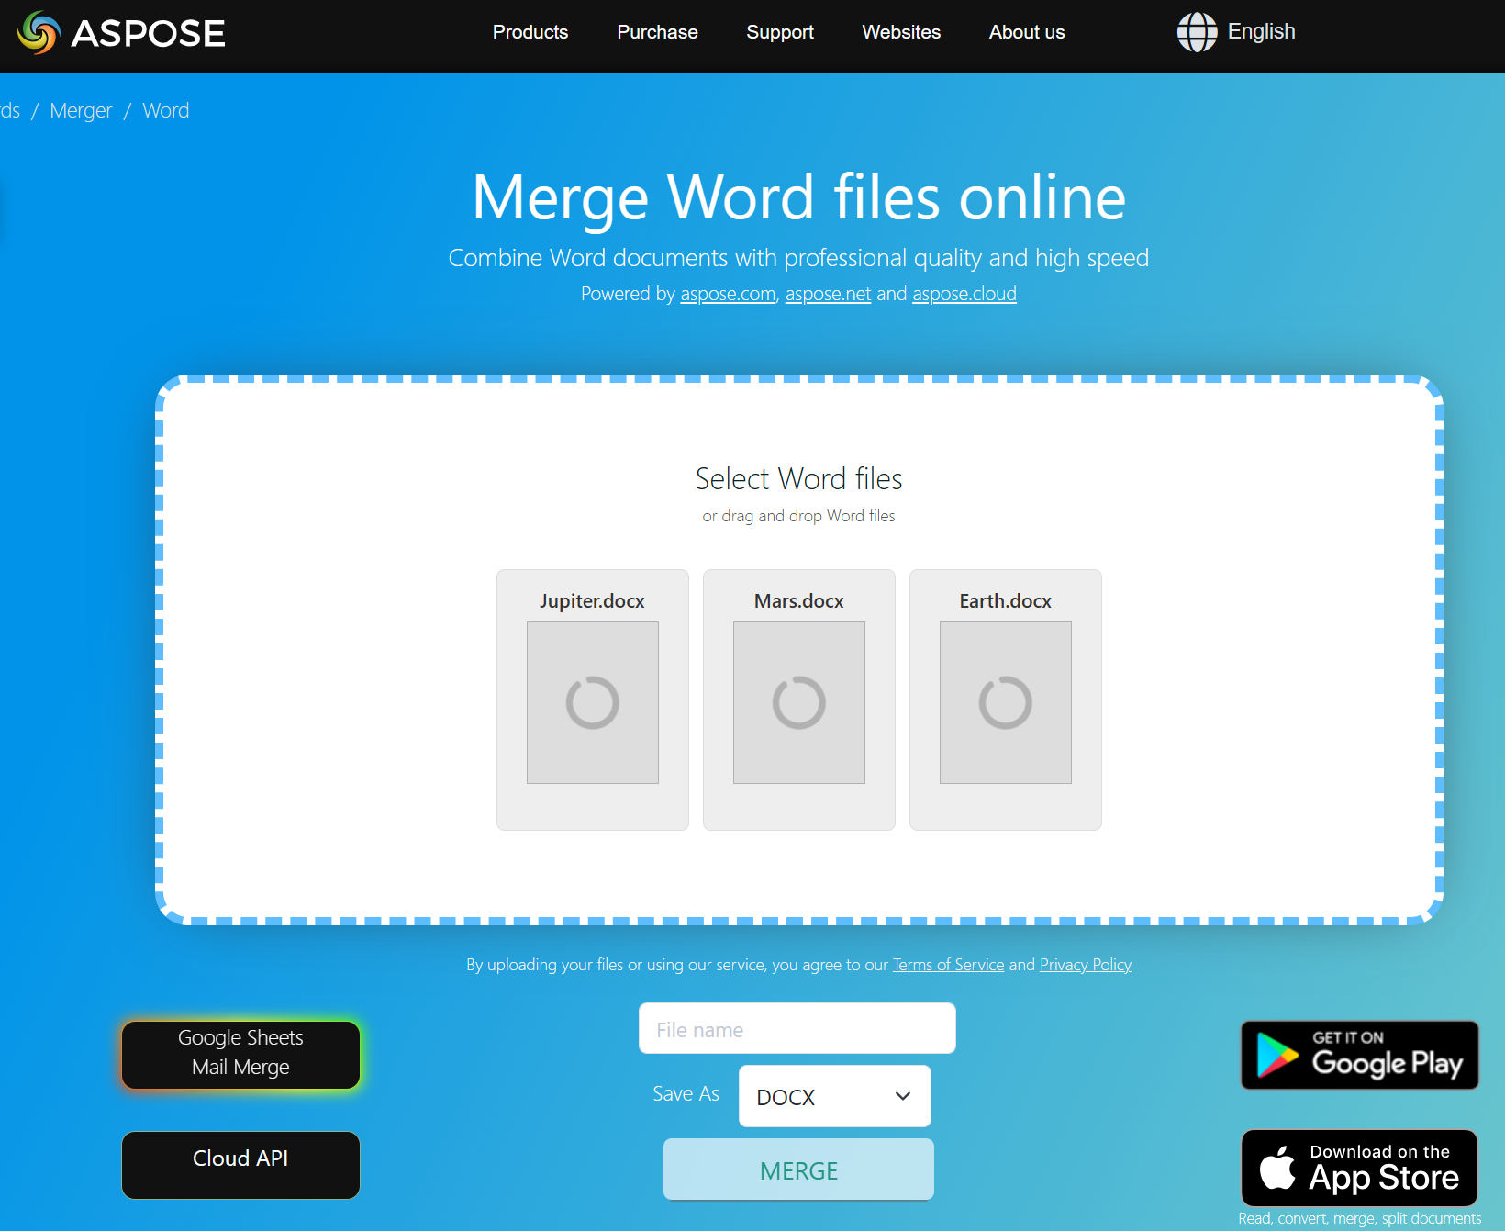
Task: Expand the Save As DOCX format dropdown
Action: (835, 1096)
